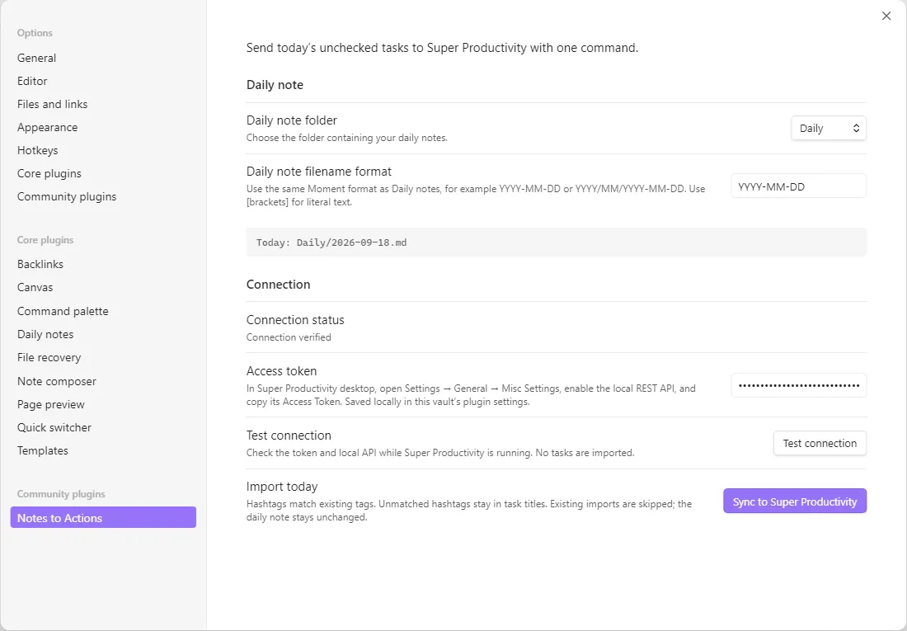Viewport: 907px width, 631px height.
Task: Close the settings dialog
Action: click(886, 16)
